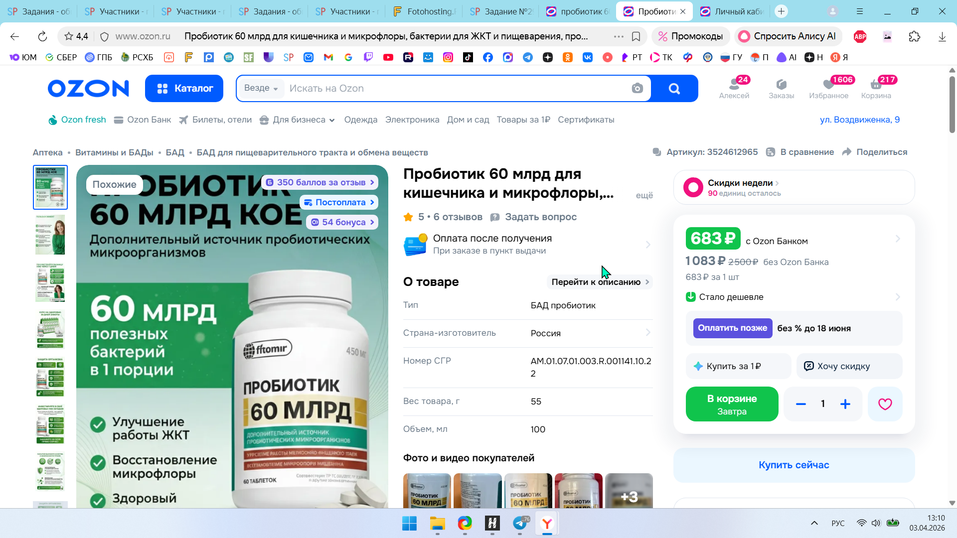Click the Купить сейчас button
Viewport: 957px width, 538px height.
click(794, 465)
